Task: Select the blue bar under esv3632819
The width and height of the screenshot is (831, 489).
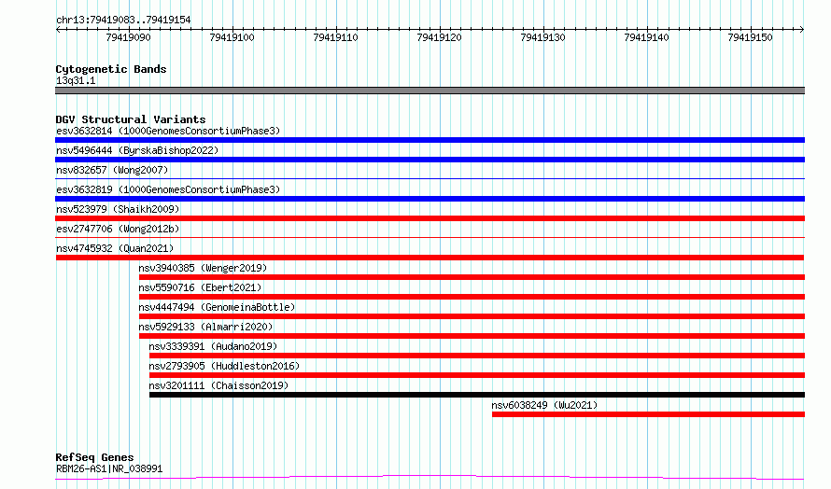Action: pyautogui.click(x=430, y=199)
